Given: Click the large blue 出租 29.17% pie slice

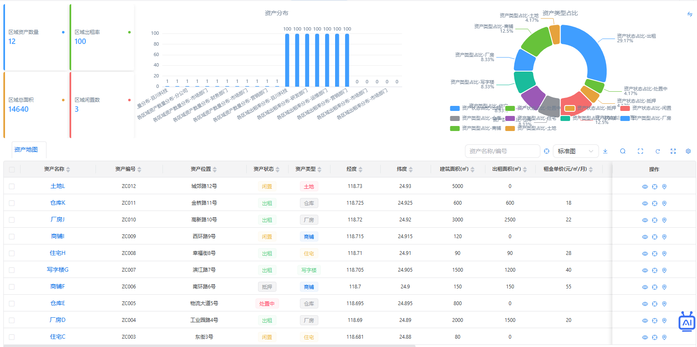Looking at the screenshot, I should pyautogui.click(x=590, y=49).
